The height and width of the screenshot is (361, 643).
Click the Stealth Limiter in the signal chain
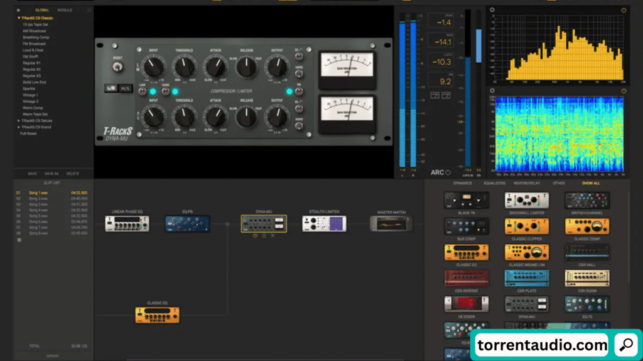(x=324, y=224)
